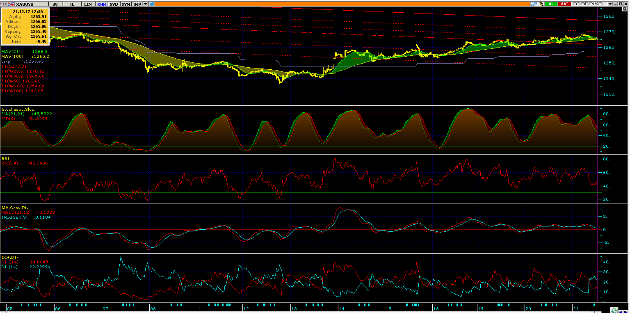Click the lightning bolt quick-order icon
Viewport: 630px width, 313px height.
[541, 4]
